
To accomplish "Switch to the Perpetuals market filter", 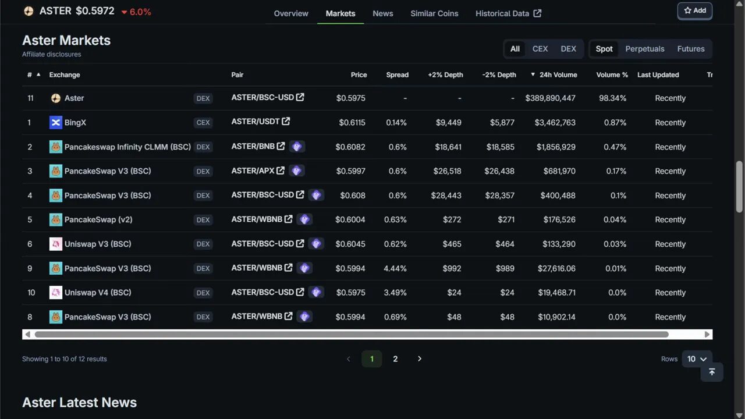I will (645, 49).
